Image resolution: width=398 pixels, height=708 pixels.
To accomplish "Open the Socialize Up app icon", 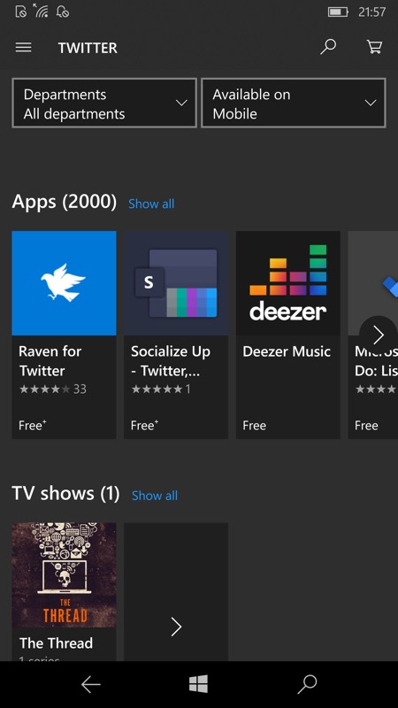I will pyautogui.click(x=176, y=283).
